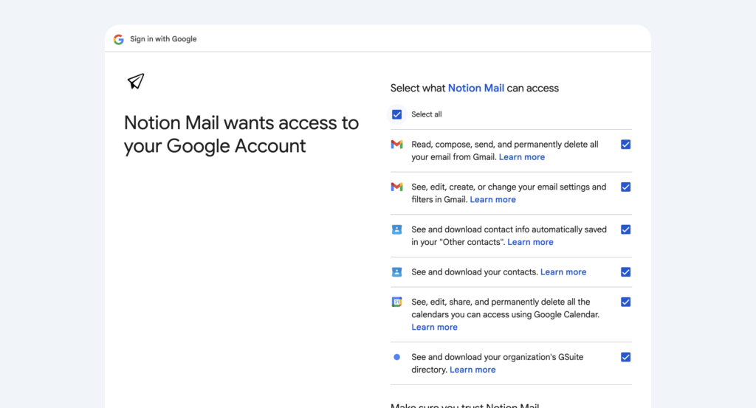Screen dimensions: 756x408
Task: Uncheck the Google Calendar access checkbox
Action: click(x=625, y=302)
